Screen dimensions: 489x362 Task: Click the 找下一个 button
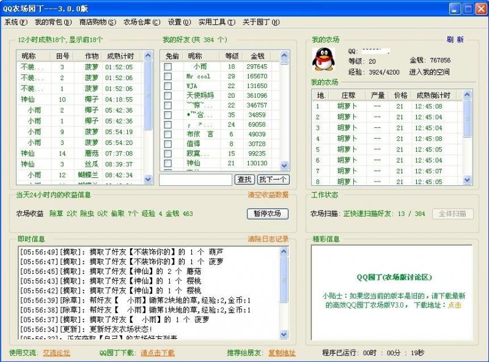click(x=273, y=179)
